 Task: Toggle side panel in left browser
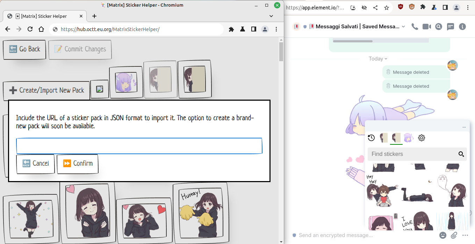[254, 29]
